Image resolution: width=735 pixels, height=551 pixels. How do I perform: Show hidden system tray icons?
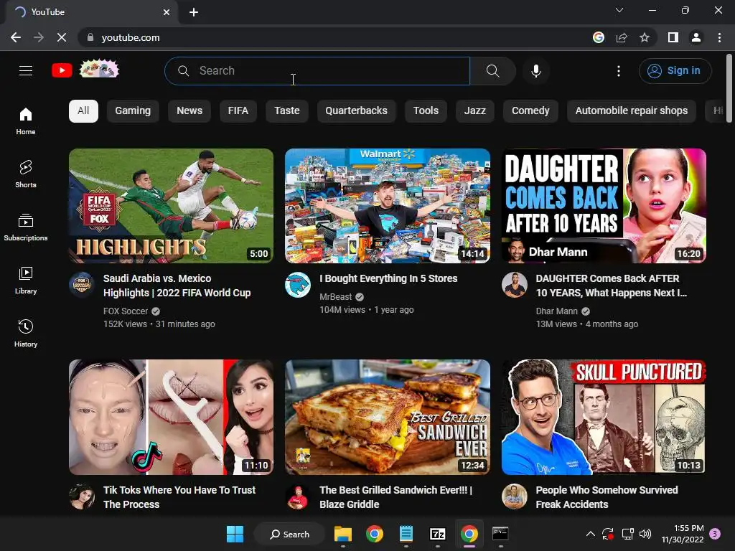[591, 534]
